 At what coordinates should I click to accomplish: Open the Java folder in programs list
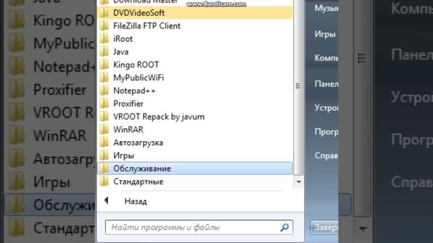click(195, 52)
